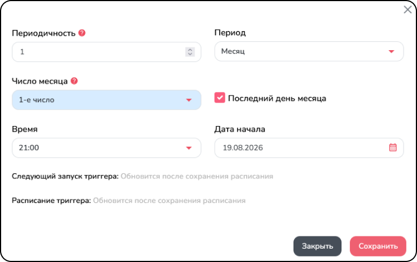Decrease Периодичность with the down stepper arrow
Viewport: 417px width, 262px height.
[190, 54]
